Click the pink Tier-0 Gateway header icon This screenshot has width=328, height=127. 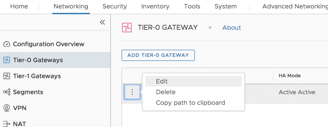[127, 27]
